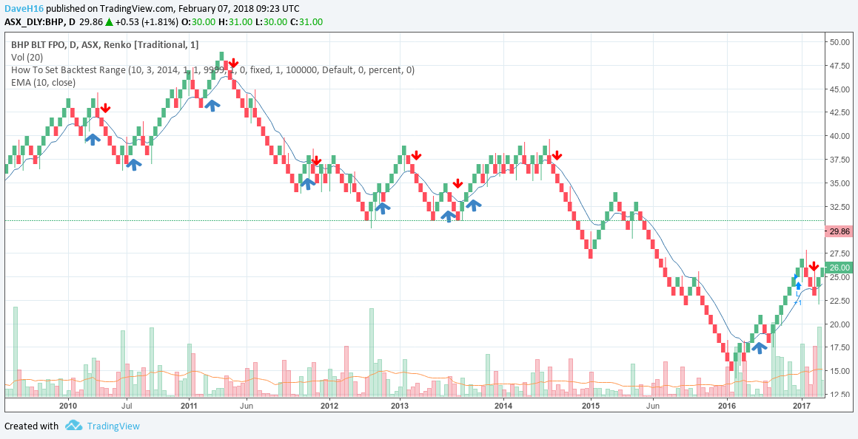Click the 50.00 price axis label
Image resolution: width=858 pixels, height=439 pixels.
[840, 42]
